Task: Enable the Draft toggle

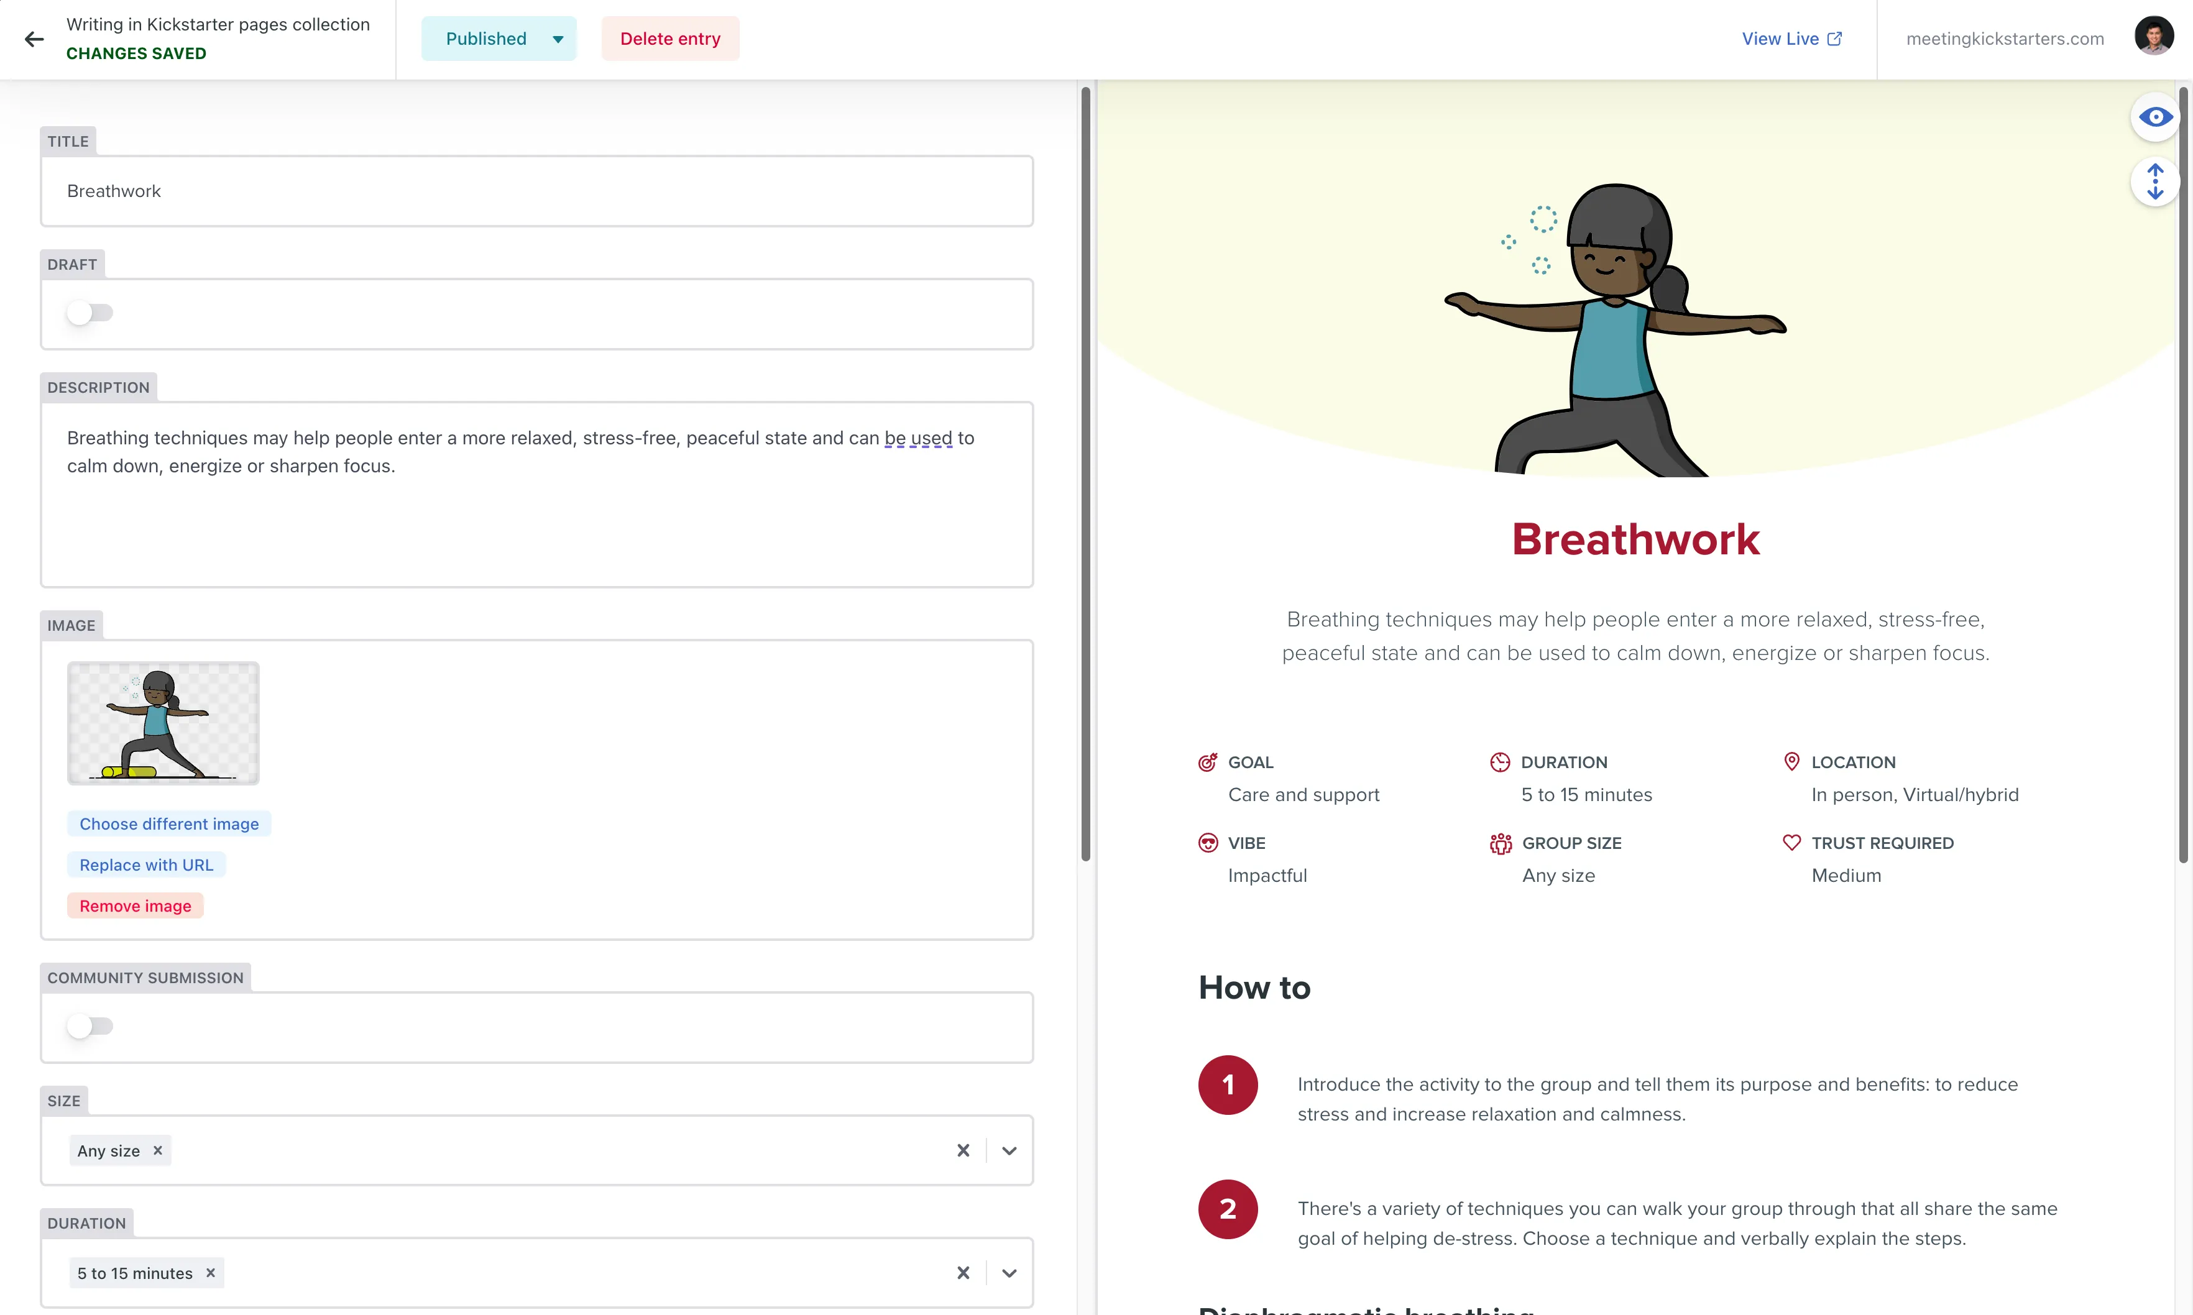Action: pyautogui.click(x=90, y=312)
